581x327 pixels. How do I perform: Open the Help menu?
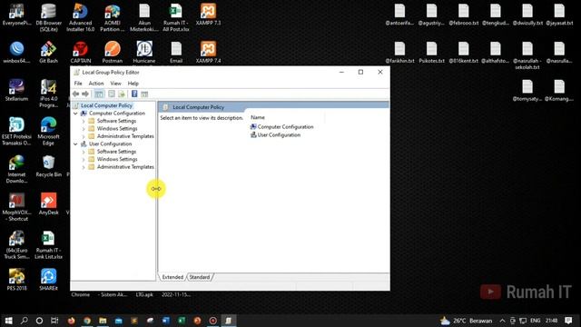pos(133,84)
